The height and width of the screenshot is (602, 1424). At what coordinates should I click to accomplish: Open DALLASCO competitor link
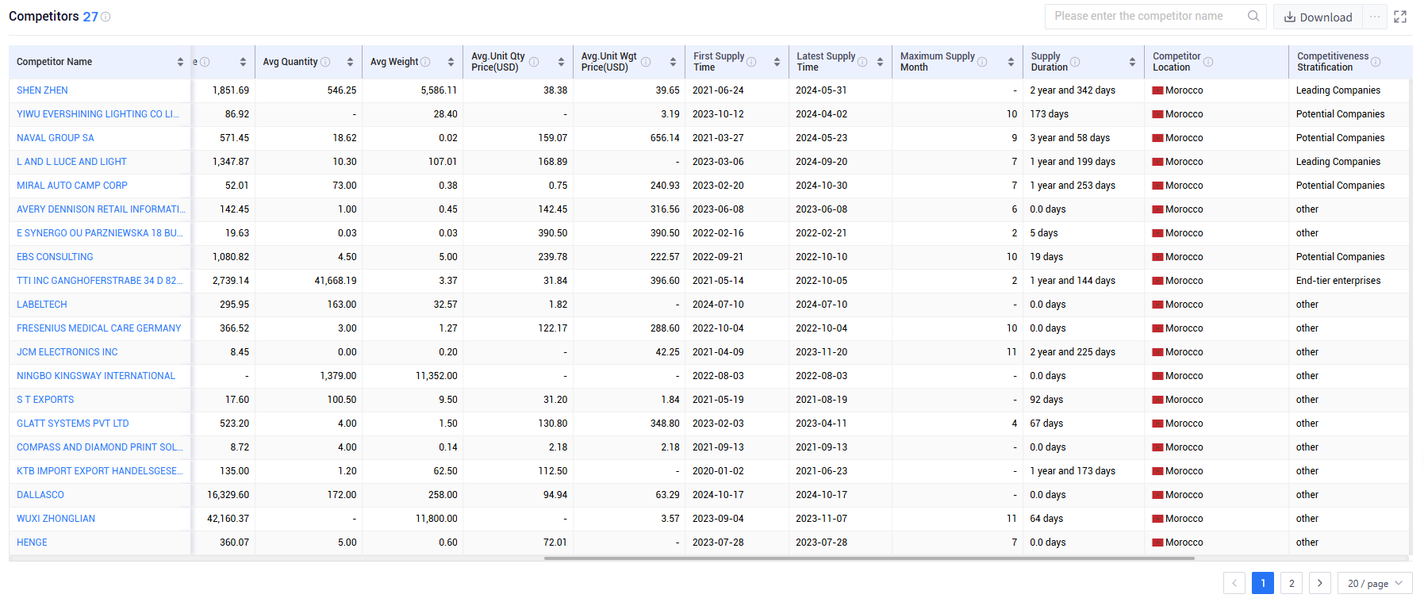click(x=40, y=495)
